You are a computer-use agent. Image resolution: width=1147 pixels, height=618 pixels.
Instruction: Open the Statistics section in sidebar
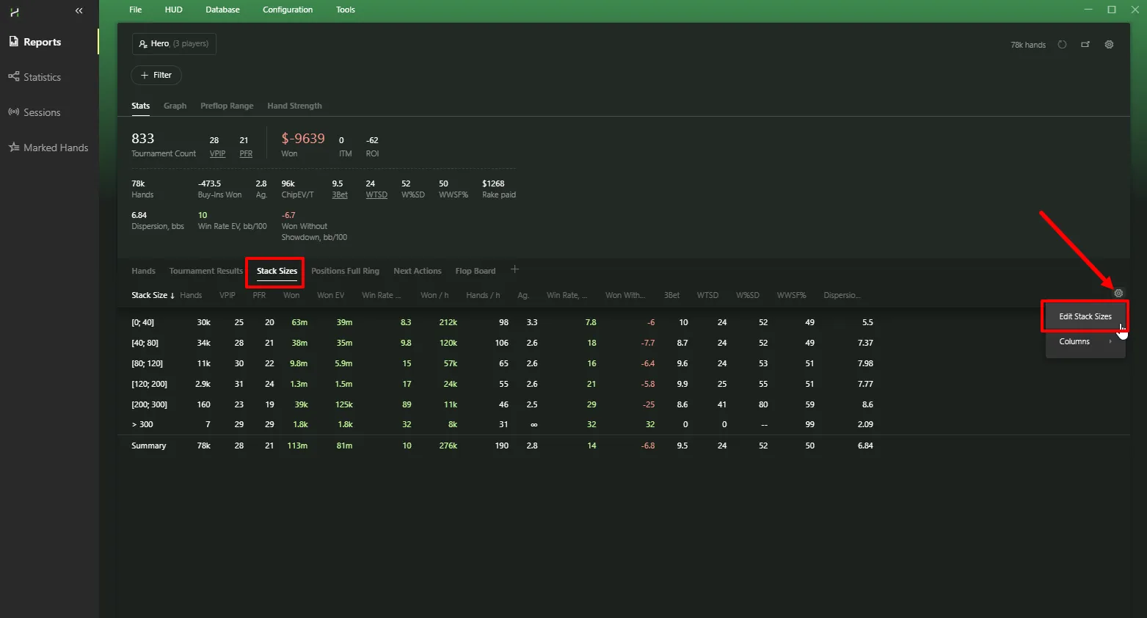(x=42, y=77)
